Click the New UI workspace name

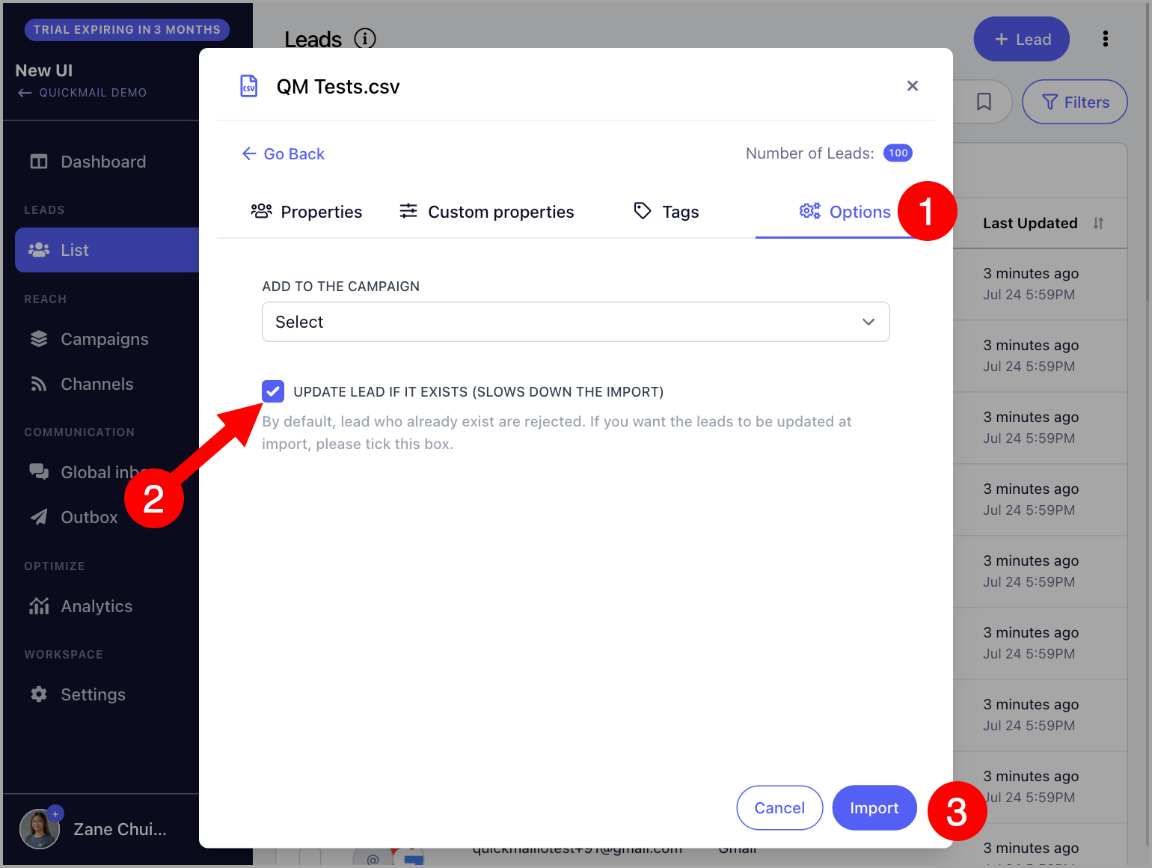pyautogui.click(x=44, y=70)
